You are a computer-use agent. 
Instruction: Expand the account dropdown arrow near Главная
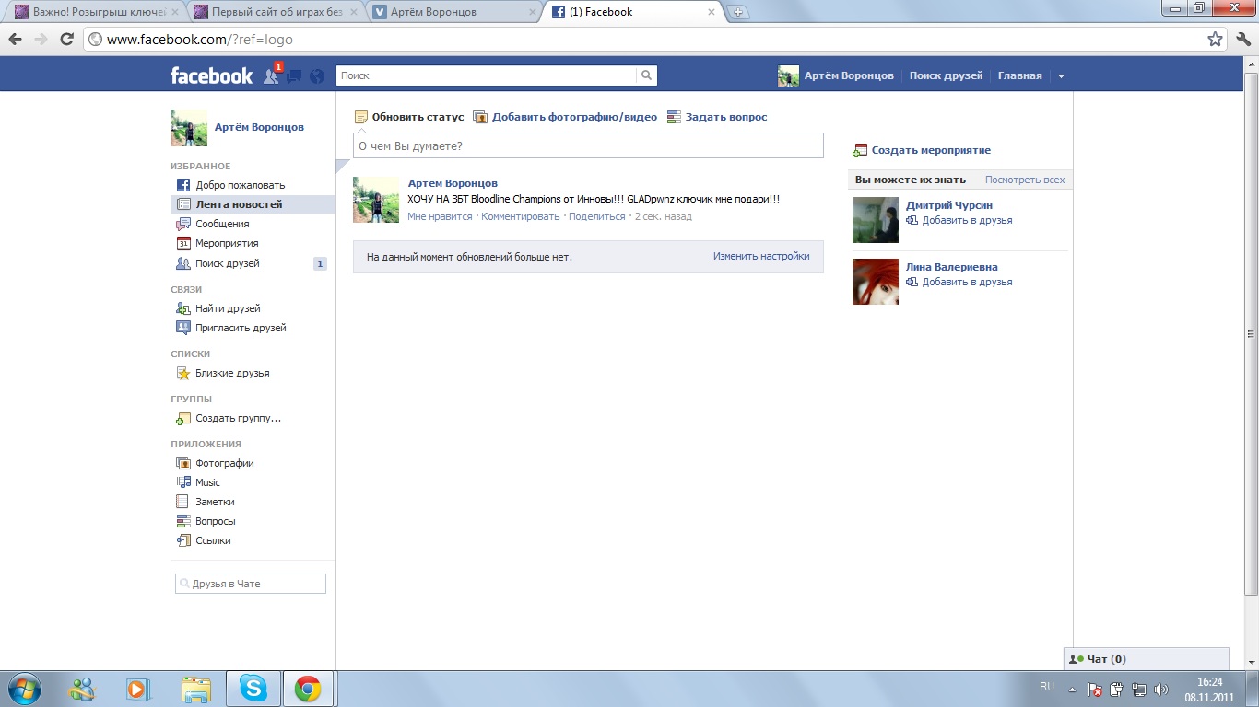tap(1061, 76)
